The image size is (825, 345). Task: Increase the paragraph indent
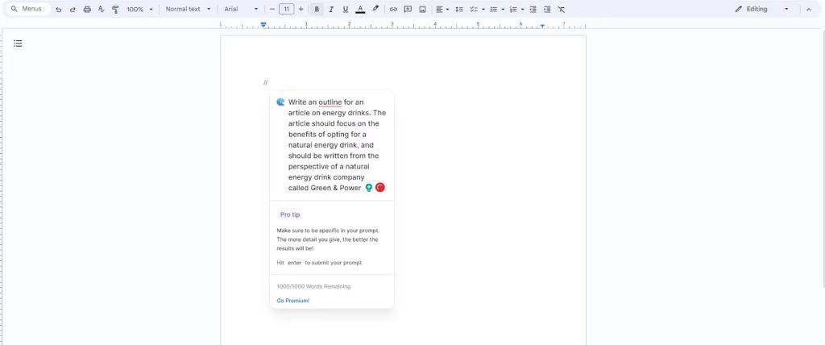(547, 10)
